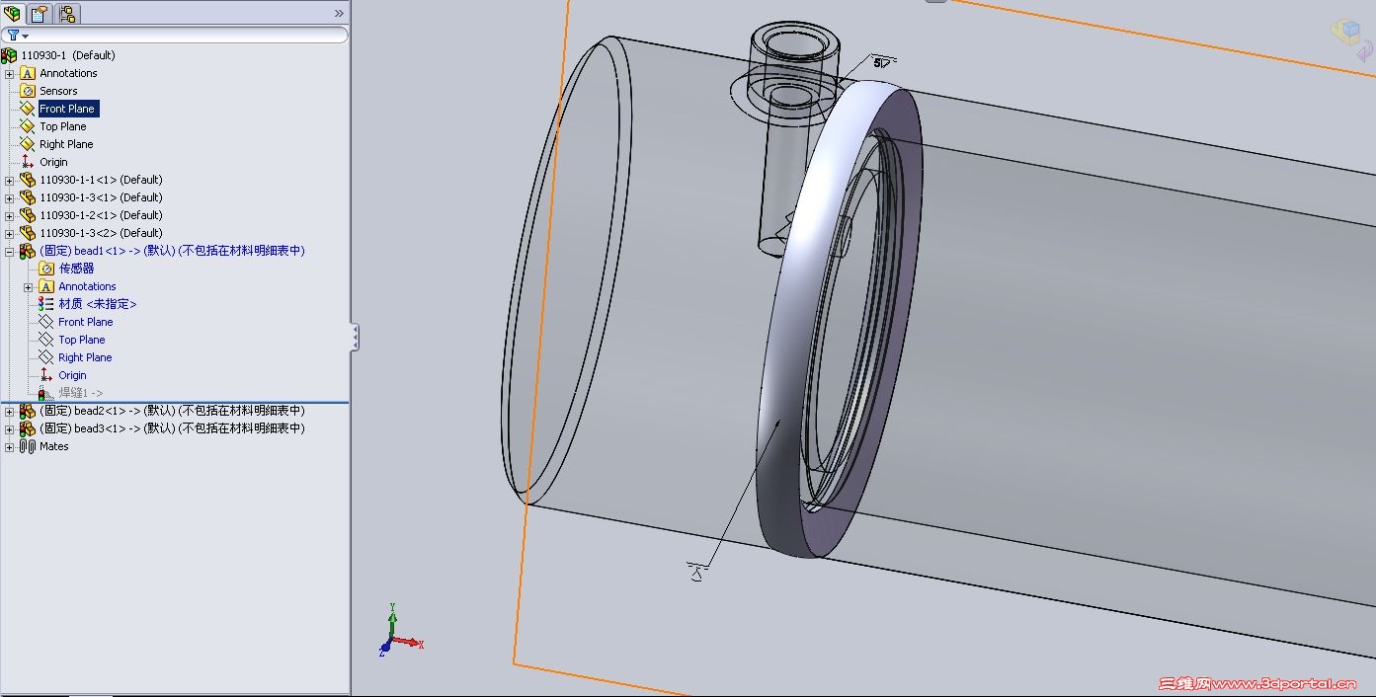Click the panel collapse handle on splitter
Viewport: 1376px width, 697px height.
tap(355, 338)
